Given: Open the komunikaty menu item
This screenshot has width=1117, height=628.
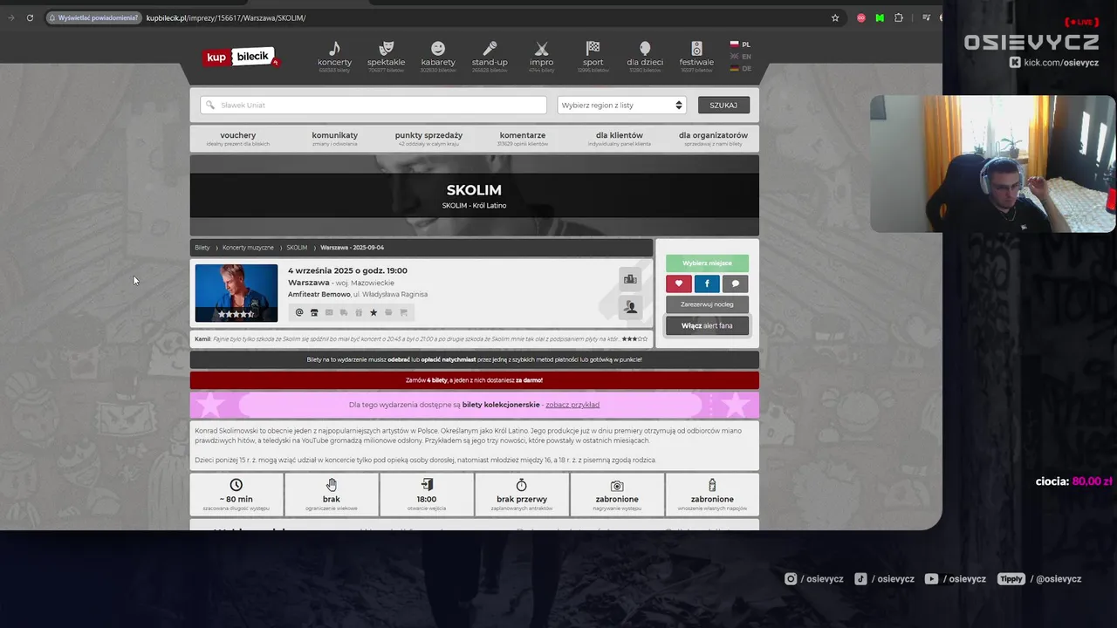Looking at the screenshot, I should pyautogui.click(x=334, y=138).
